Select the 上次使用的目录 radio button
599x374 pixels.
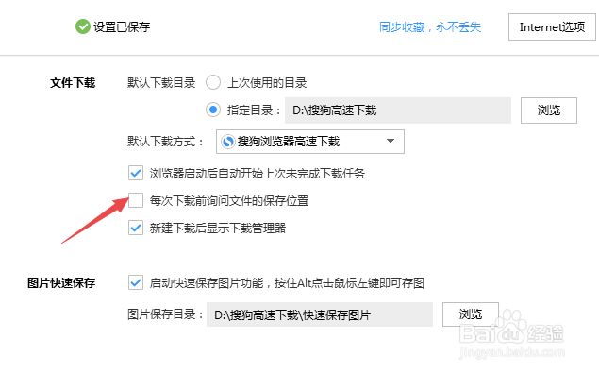[x=213, y=82]
